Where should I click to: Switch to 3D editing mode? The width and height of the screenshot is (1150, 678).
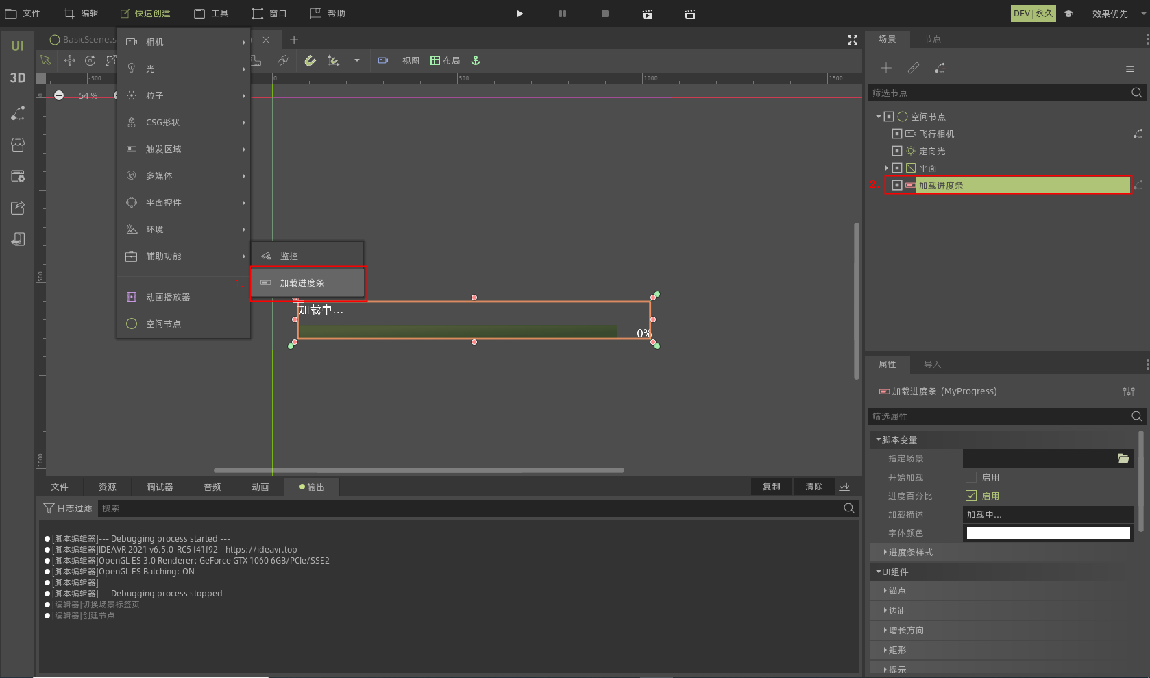(x=17, y=77)
